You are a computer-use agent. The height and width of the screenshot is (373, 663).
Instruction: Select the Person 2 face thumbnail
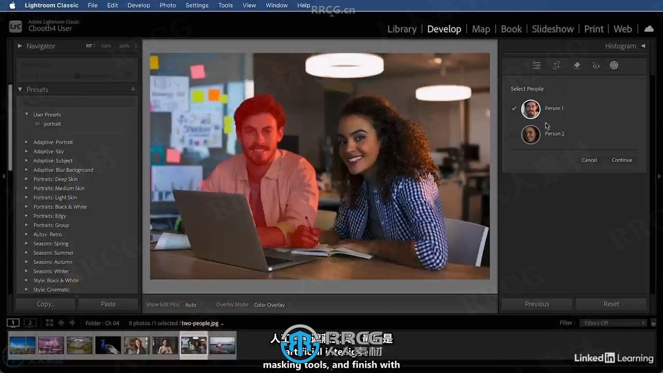tap(530, 134)
